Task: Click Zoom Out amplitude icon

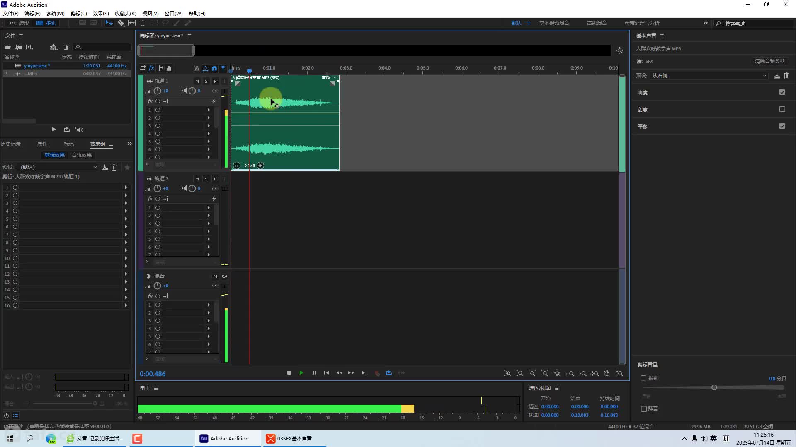Action: [x=519, y=373]
